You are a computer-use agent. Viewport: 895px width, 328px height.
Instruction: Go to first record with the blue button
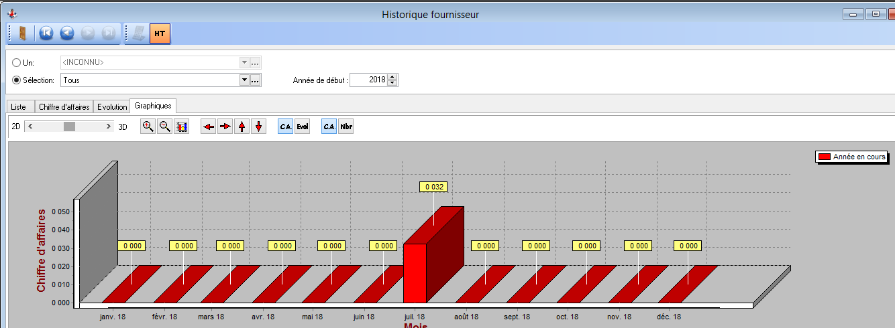coord(46,33)
